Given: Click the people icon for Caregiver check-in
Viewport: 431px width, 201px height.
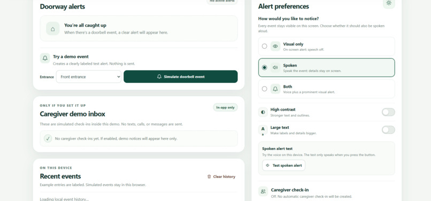Looking at the screenshot, I should pos(263,191).
